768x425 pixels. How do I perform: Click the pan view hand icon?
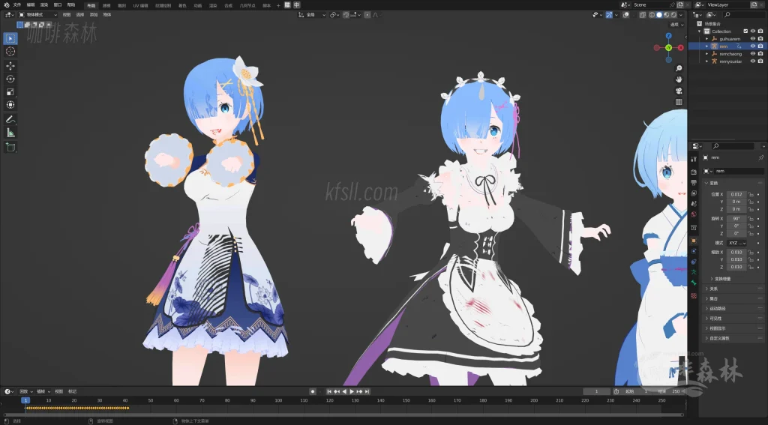click(679, 79)
